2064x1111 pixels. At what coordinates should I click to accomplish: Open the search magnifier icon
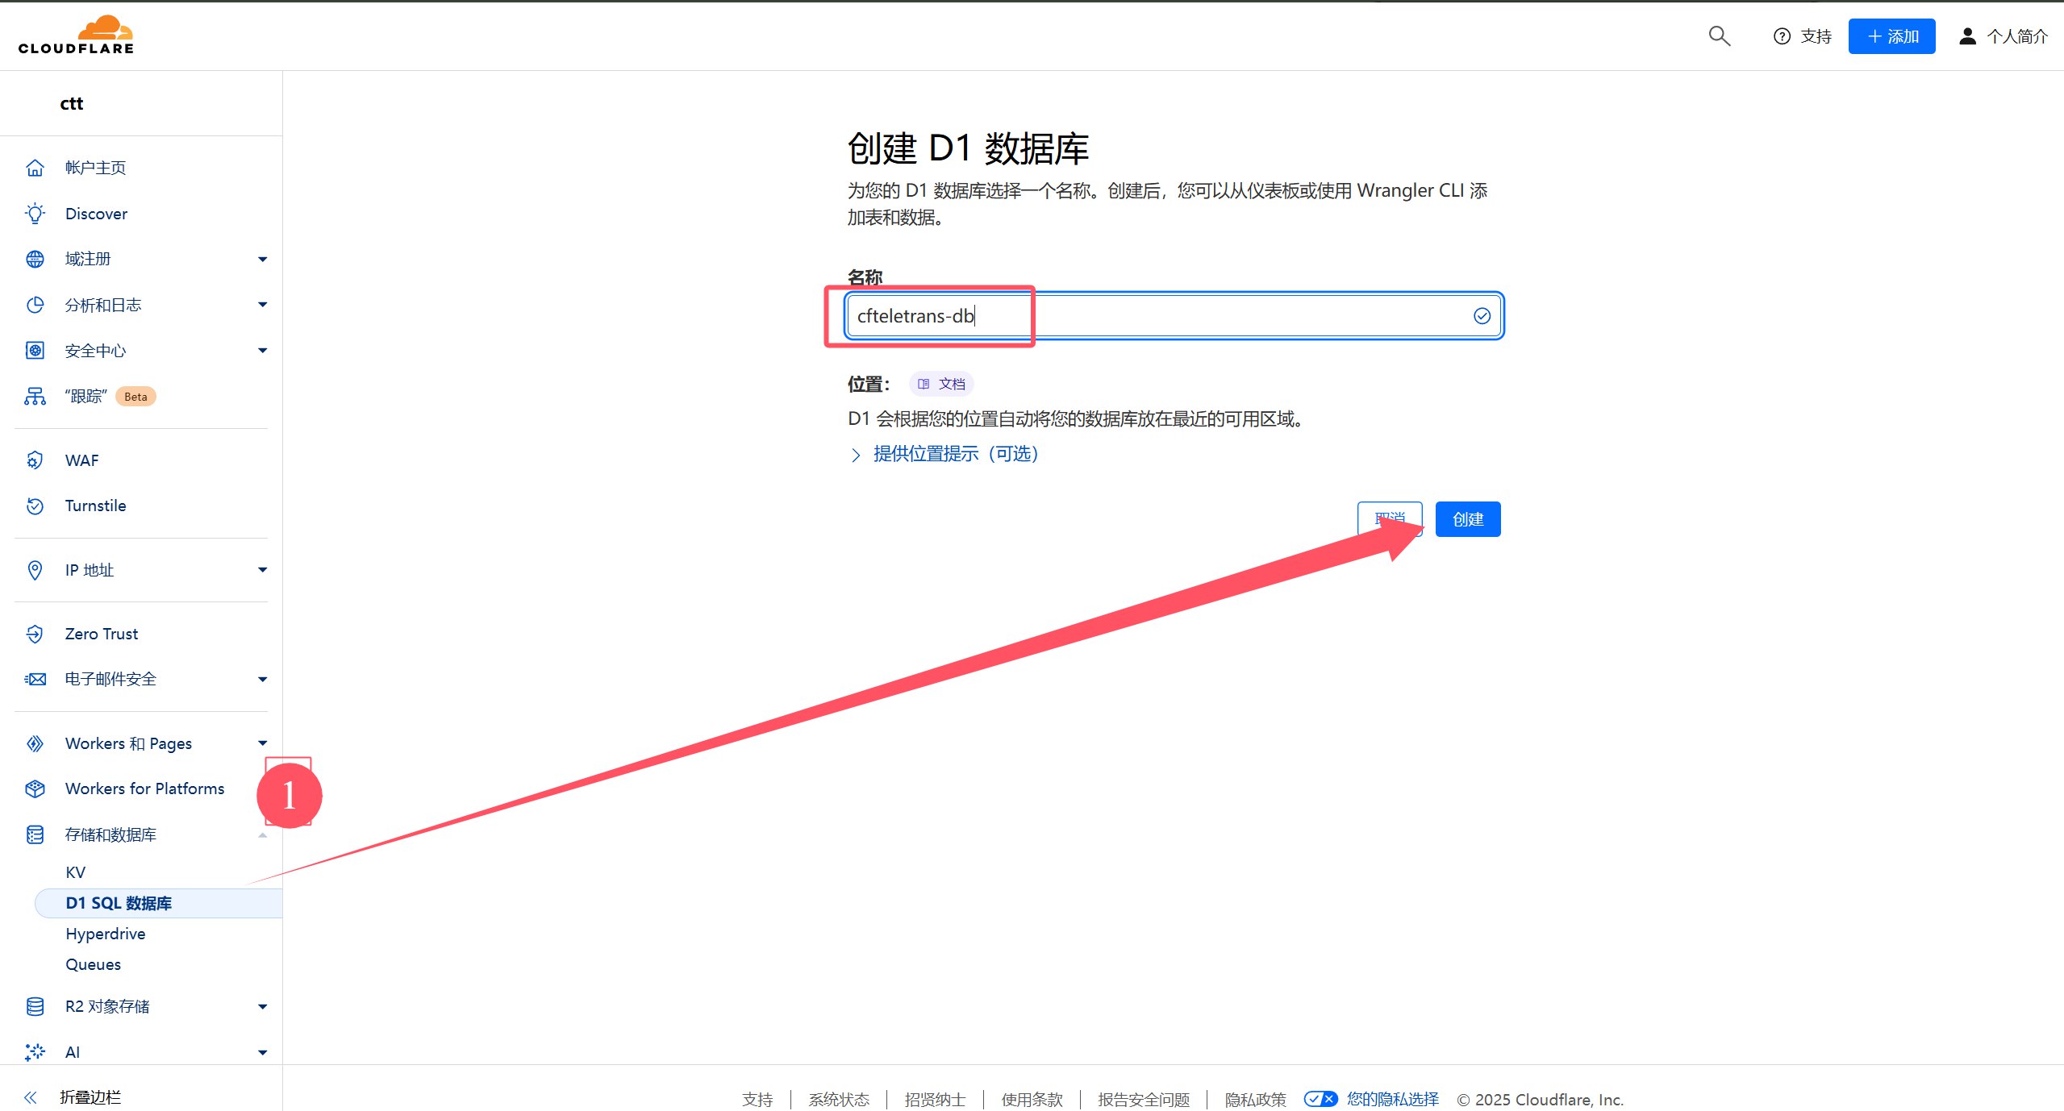pos(1719,36)
